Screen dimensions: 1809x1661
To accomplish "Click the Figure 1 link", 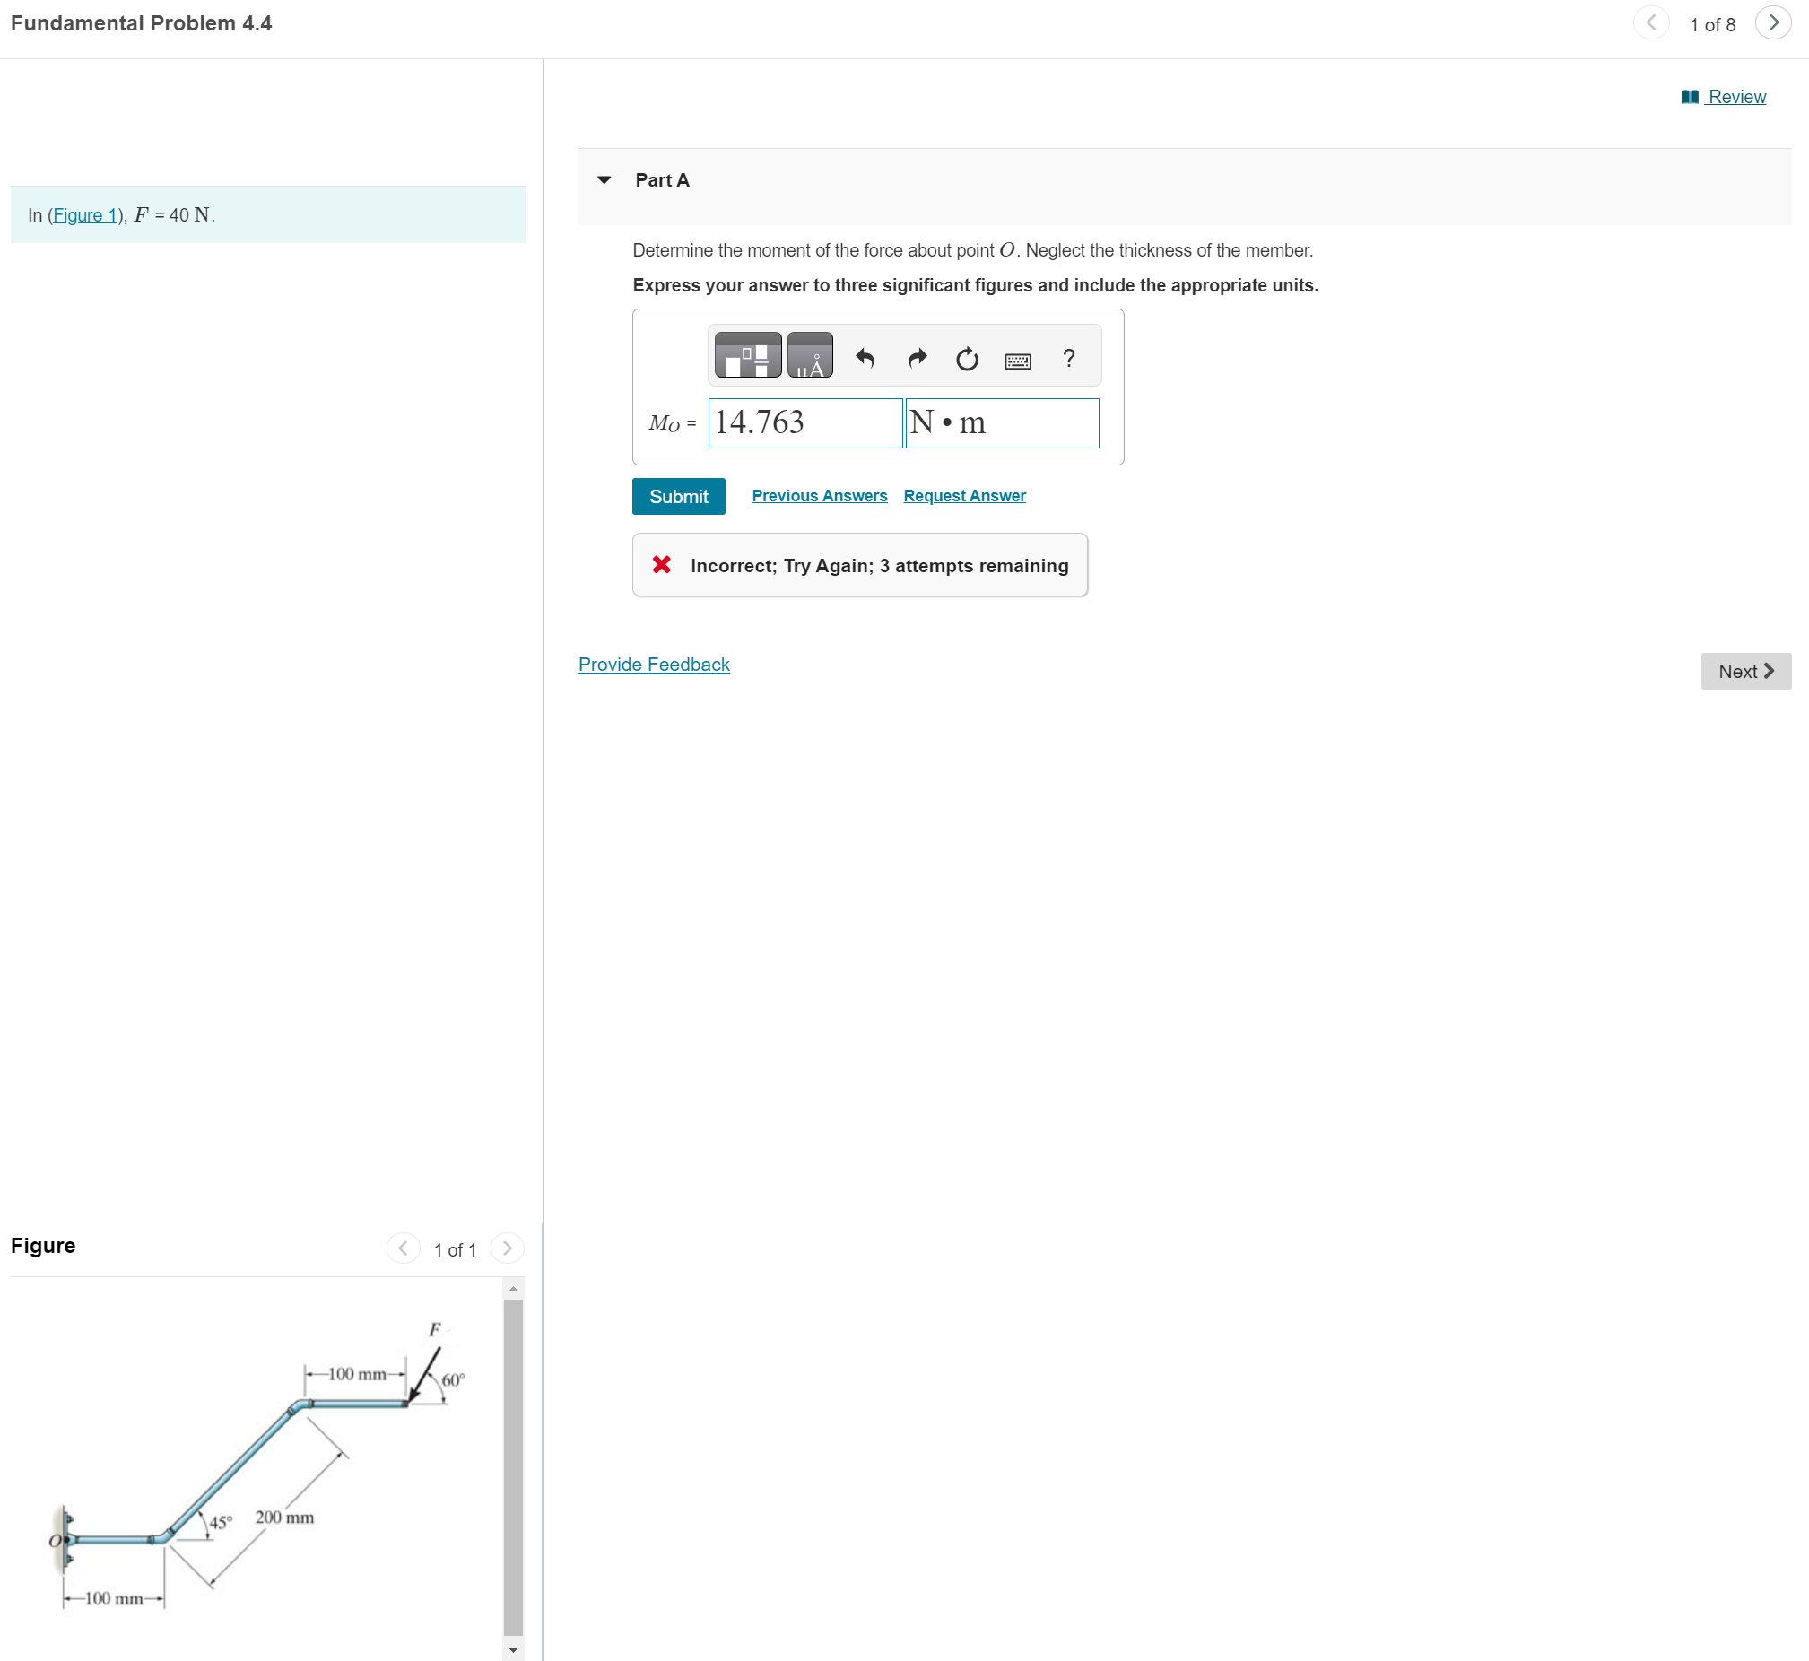I will click(x=85, y=215).
